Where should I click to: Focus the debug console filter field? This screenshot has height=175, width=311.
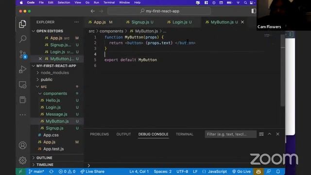tap(230, 134)
